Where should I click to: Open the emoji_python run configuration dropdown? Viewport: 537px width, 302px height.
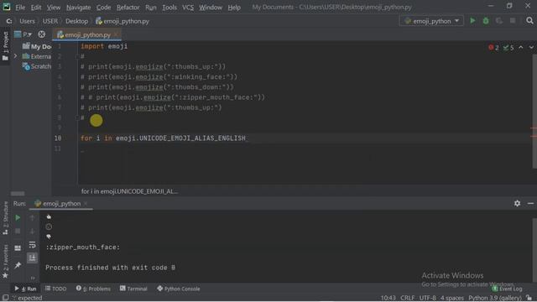431,21
